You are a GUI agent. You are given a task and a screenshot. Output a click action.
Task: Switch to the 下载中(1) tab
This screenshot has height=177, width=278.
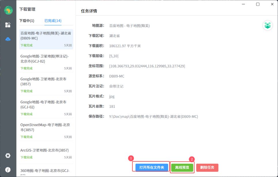tap(27, 21)
